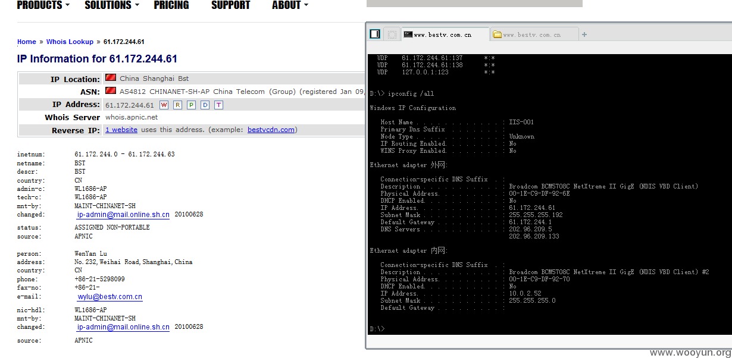Click the DNS server '202.96.209.133'
Viewport: 732px width, 358px height.
[x=534, y=237]
